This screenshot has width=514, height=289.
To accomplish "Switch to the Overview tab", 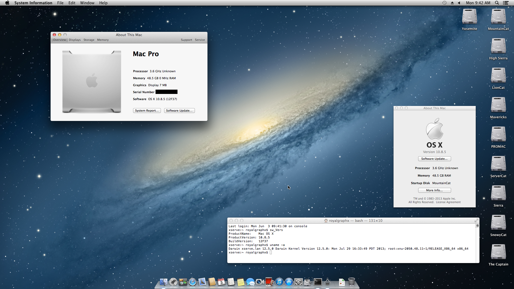I will pyautogui.click(x=59, y=40).
